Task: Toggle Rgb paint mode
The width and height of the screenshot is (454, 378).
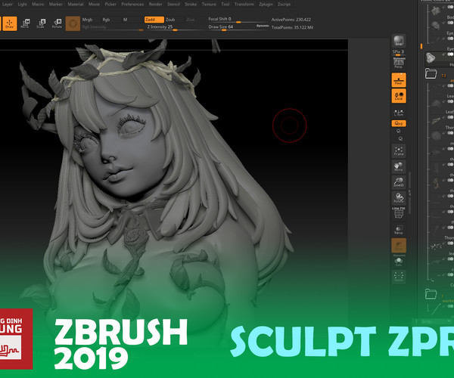Action: [106, 20]
